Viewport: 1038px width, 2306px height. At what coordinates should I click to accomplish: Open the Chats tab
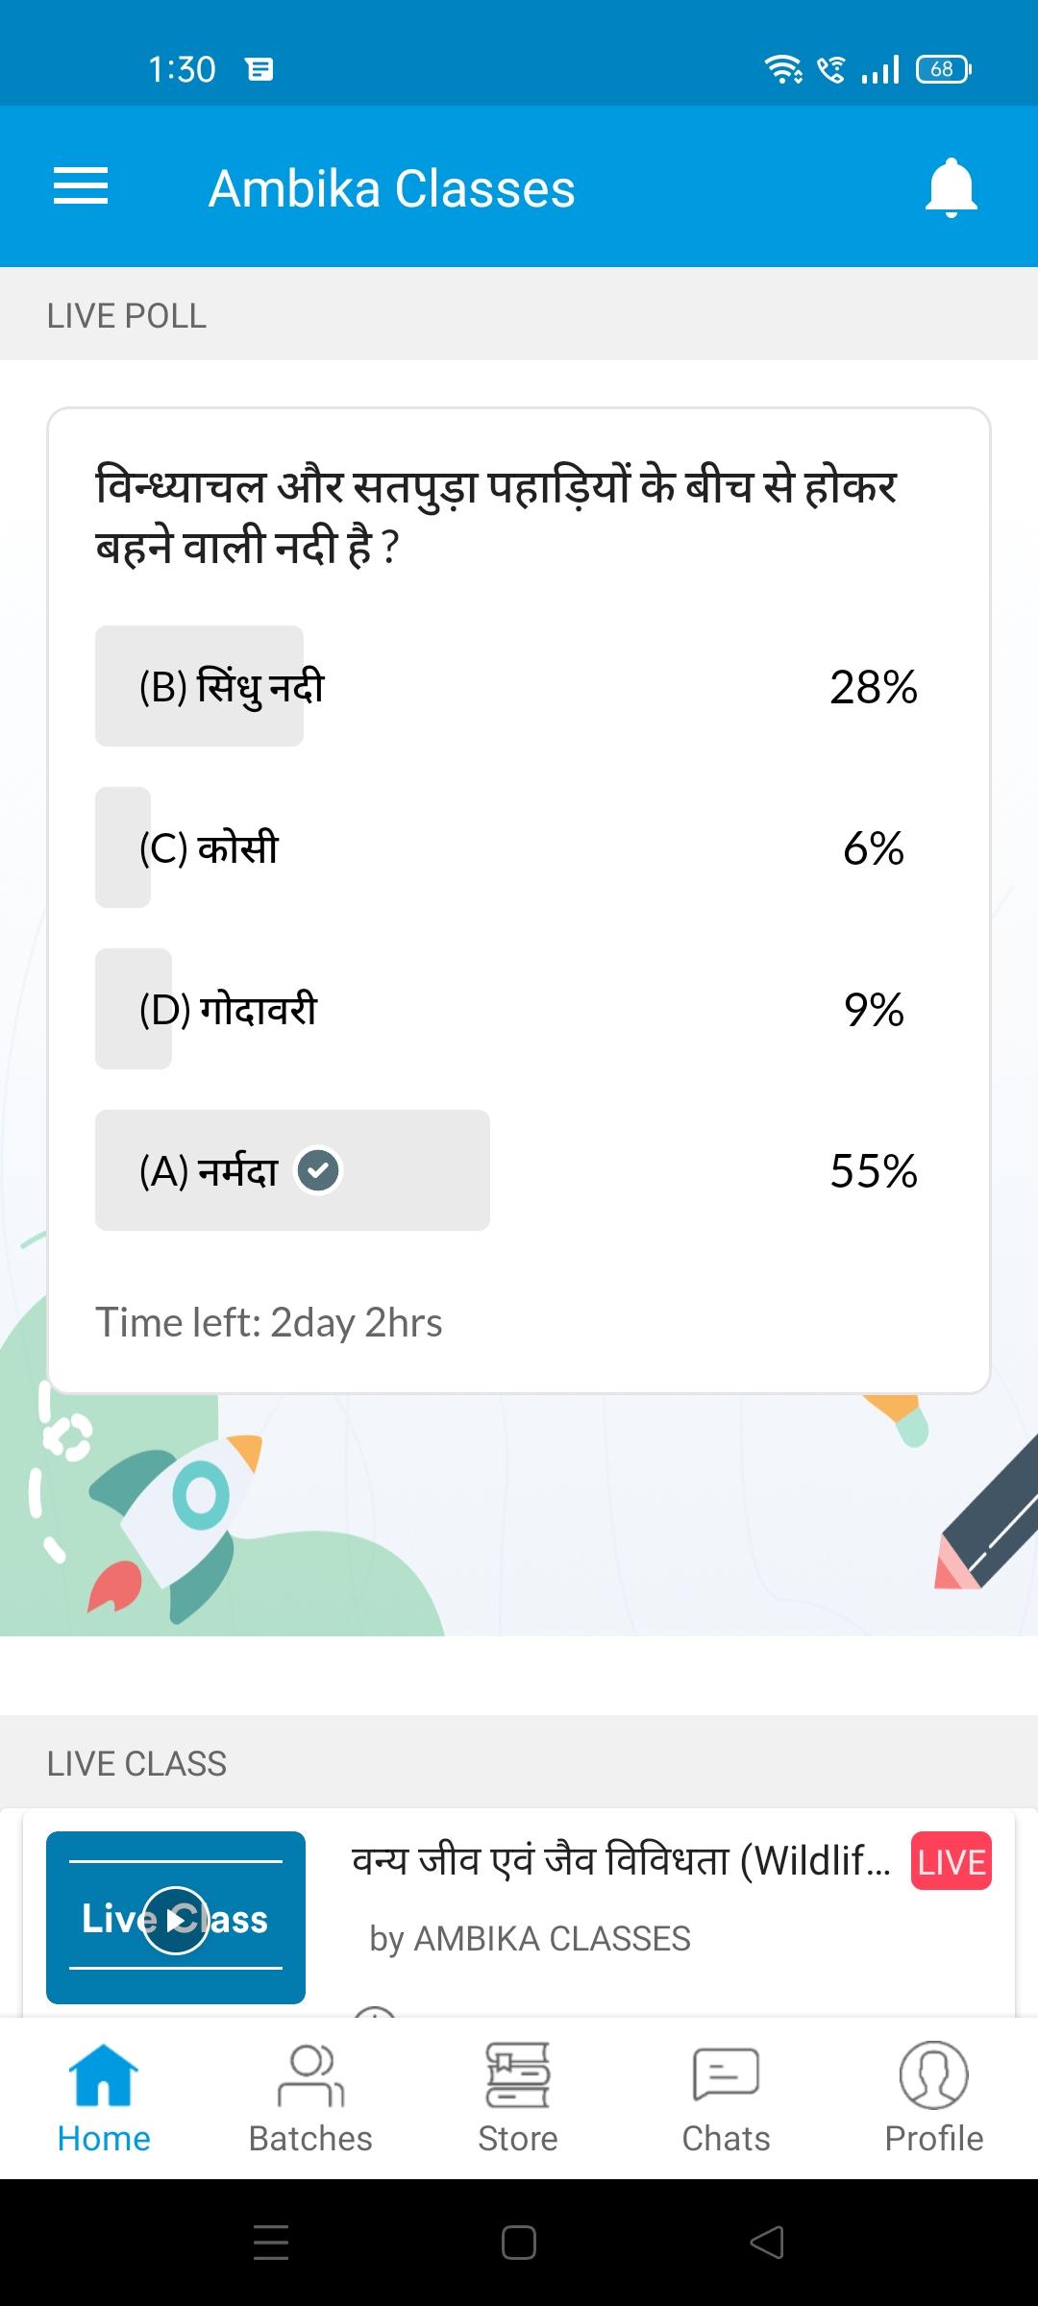pos(726,2098)
